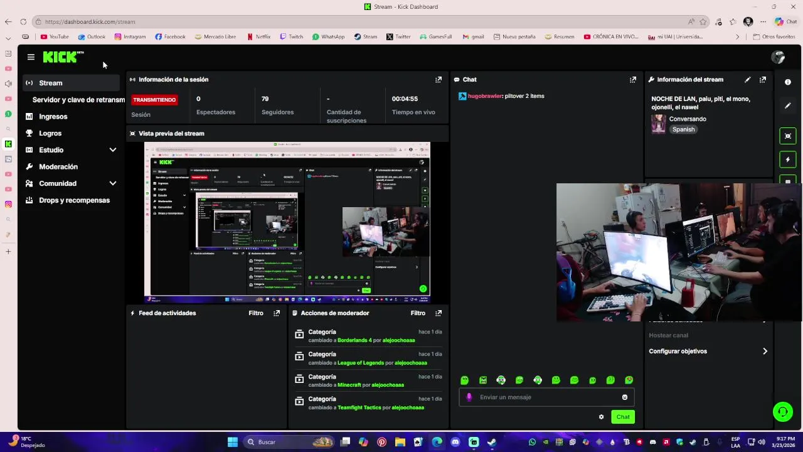
Task: Click the green screen-capture rail icon
Action: 788,136
